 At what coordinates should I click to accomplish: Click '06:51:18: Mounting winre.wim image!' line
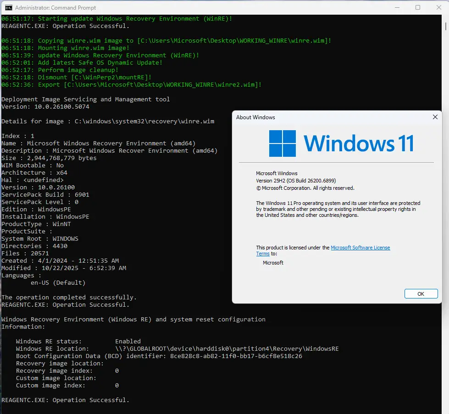point(66,48)
